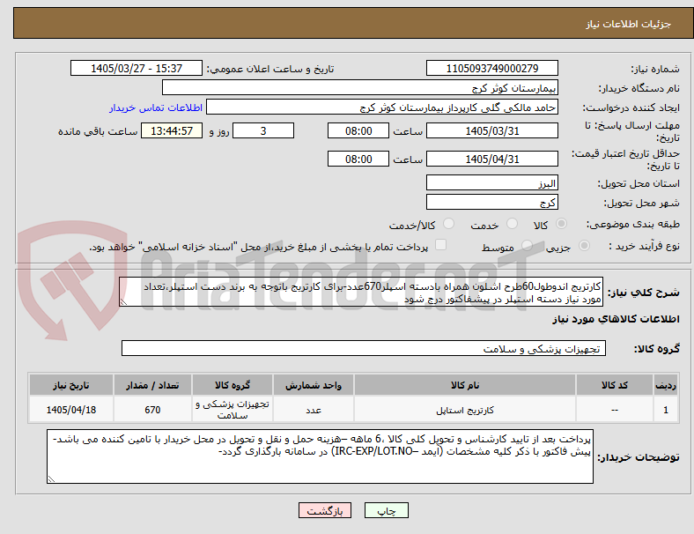Click the اطلاعات کالاهای مورد نیاز heading
Screen dimensions: 694x534
click(616, 319)
